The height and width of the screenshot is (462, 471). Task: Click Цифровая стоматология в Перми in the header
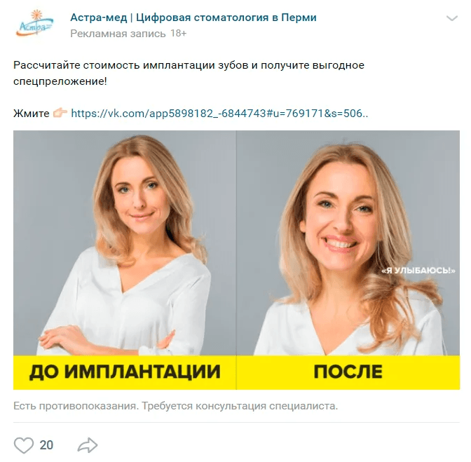pyautogui.click(x=226, y=18)
